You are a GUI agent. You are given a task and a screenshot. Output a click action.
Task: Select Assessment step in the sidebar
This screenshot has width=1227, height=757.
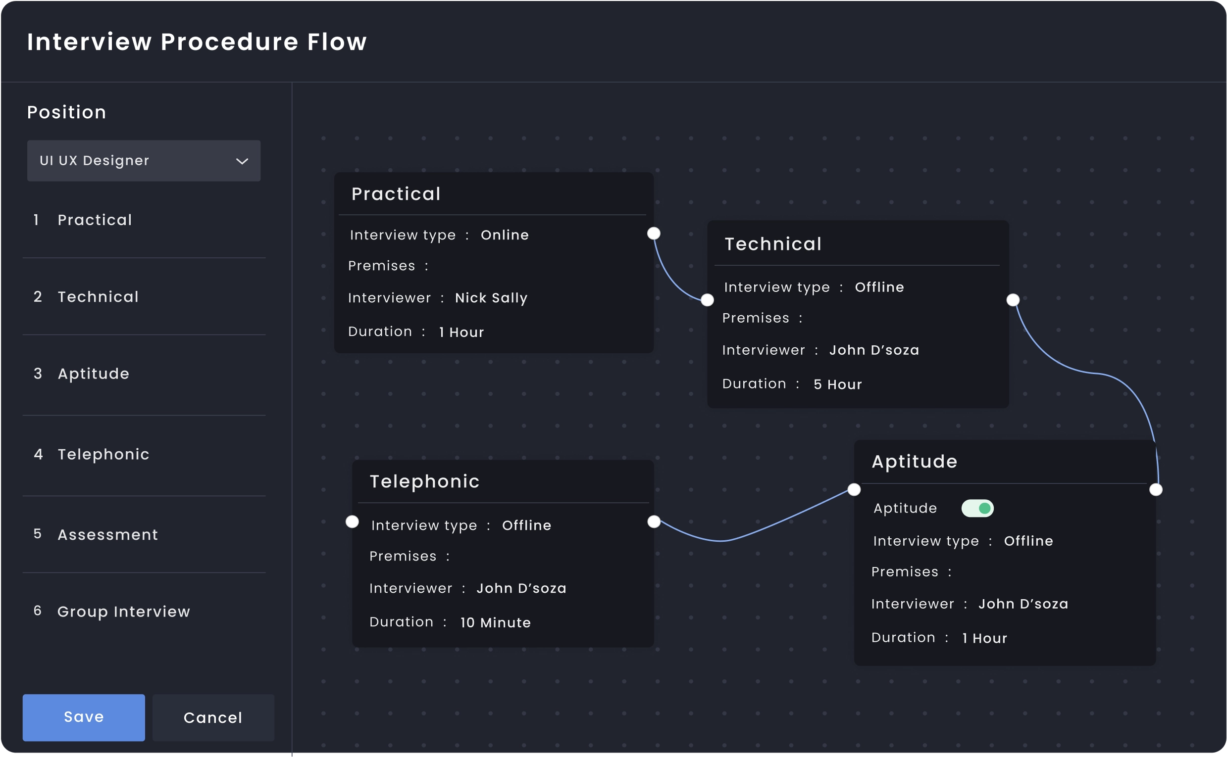click(108, 535)
